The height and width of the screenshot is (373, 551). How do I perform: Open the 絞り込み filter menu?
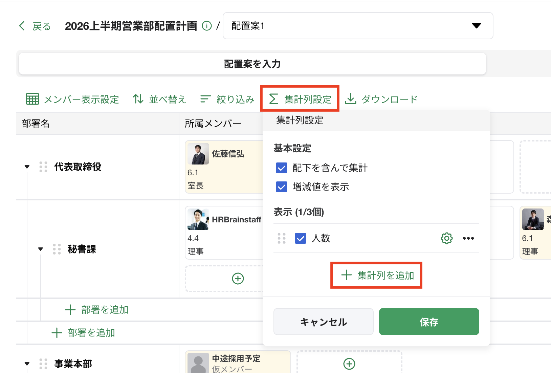(x=227, y=99)
